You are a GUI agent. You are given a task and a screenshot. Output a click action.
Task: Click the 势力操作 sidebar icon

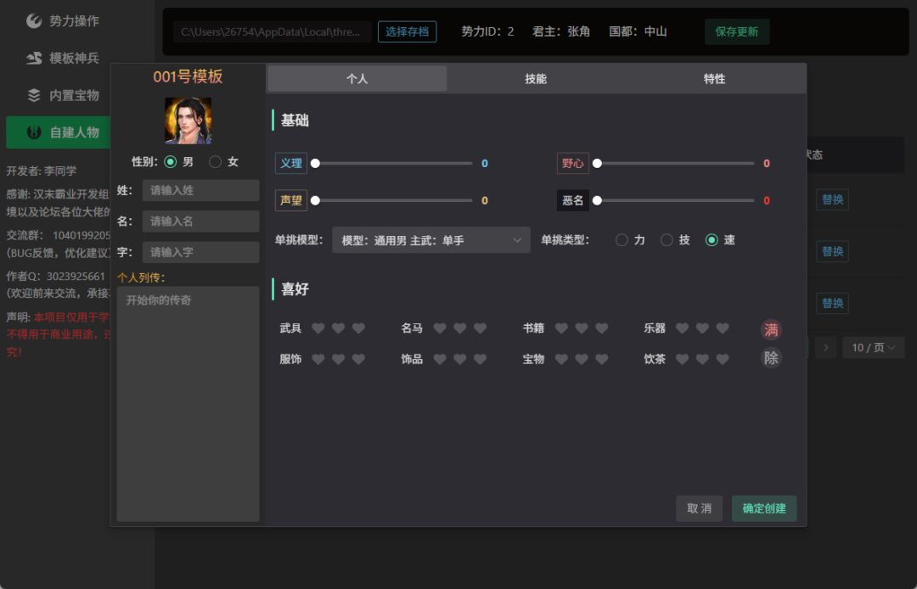[x=34, y=20]
